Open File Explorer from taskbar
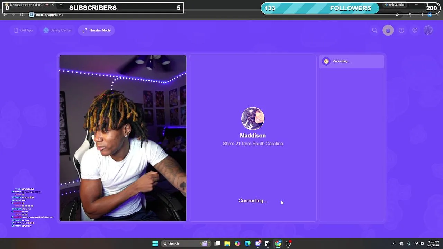This screenshot has width=443, height=249. (227, 243)
